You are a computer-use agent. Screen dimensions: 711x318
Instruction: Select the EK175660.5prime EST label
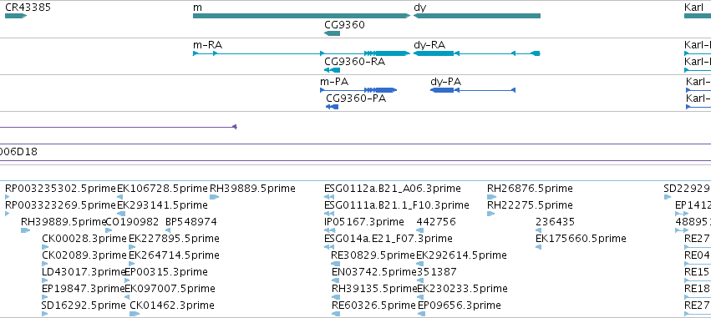[581, 238]
